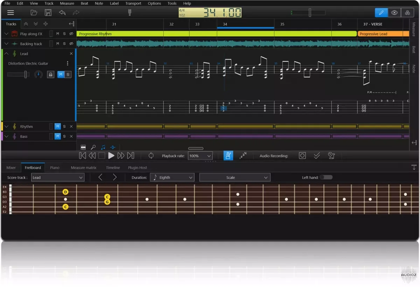Expand the Backing track row
The height and width of the screenshot is (287, 420).
(x=6, y=44)
